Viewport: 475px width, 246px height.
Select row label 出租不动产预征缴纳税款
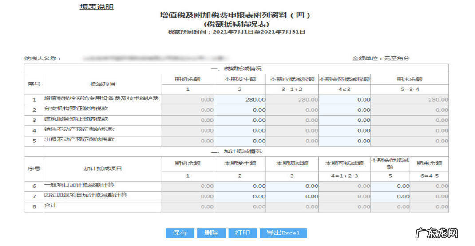click(x=79, y=140)
